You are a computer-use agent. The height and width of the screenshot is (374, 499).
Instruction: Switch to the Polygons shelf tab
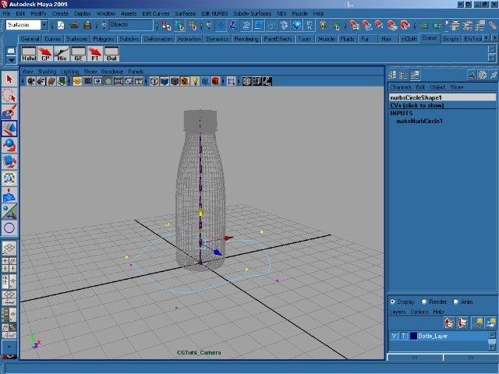104,38
